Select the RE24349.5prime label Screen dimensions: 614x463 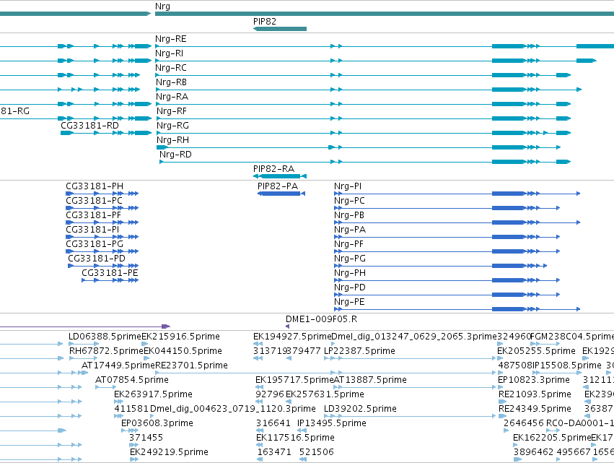click(x=535, y=410)
